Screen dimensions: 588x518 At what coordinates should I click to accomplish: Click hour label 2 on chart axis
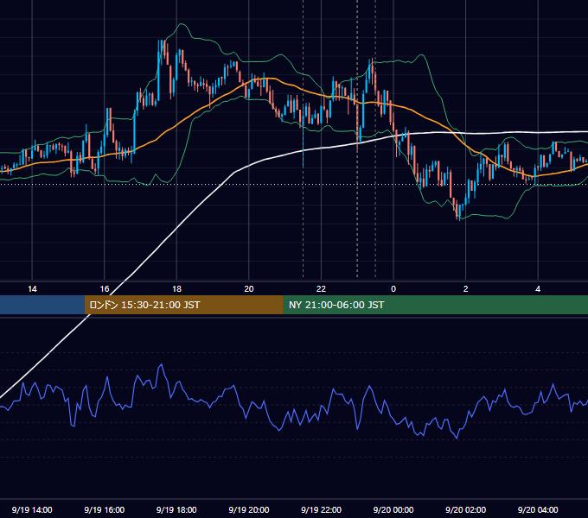466,289
